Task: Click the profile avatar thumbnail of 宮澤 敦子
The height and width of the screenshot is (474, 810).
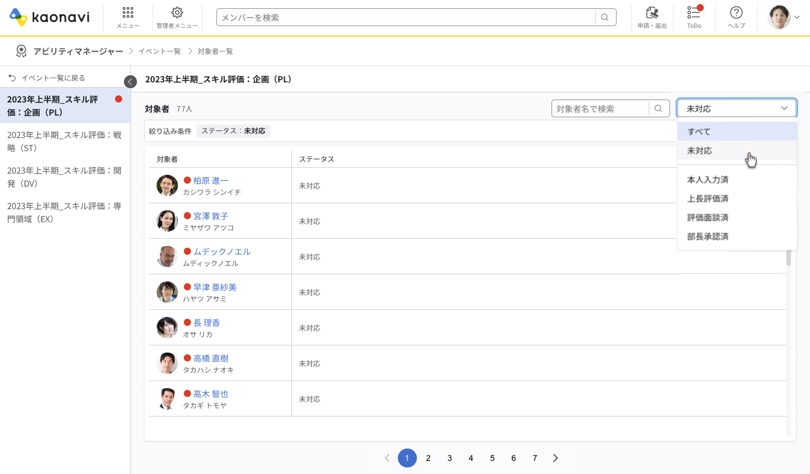Action: (x=167, y=220)
